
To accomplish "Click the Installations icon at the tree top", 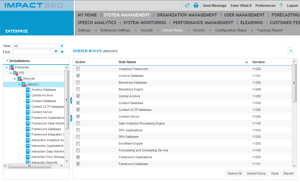I will click(10, 61).
